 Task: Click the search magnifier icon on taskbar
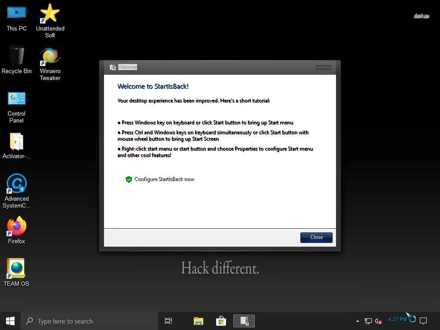(x=29, y=321)
